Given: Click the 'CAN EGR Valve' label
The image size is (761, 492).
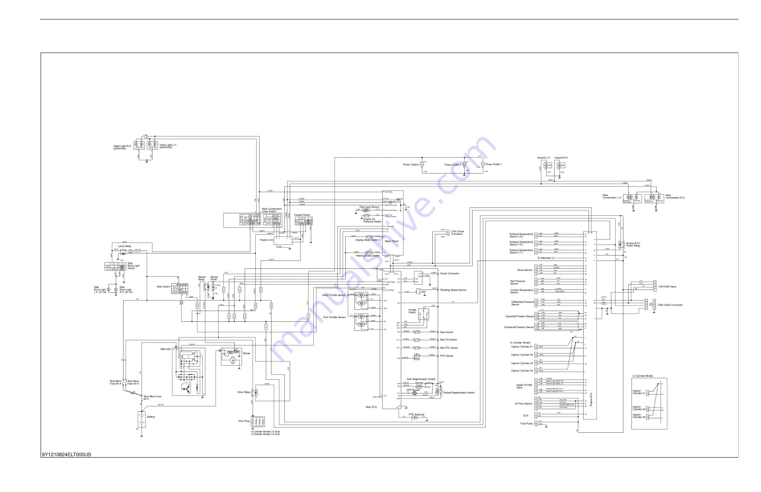Looking at the screenshot, I should pyautogui.click(x=667, y=287).
